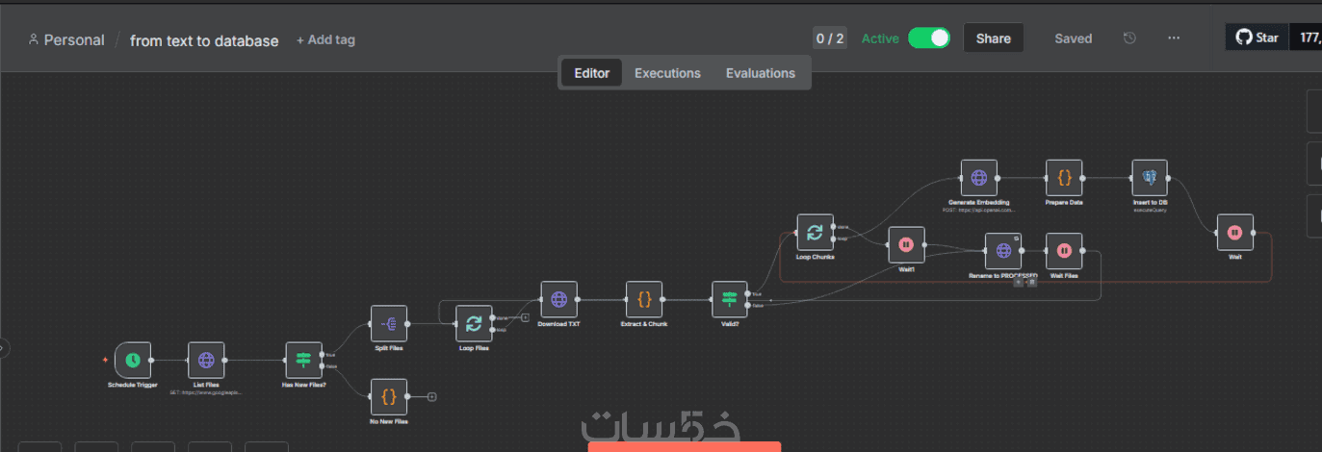This screenshot has height=452, width=1322.
Task: Add node on Loop Files done output
Action: point(525,316)
